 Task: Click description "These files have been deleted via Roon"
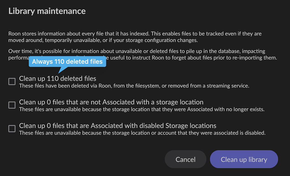click(x=134, y=86)
